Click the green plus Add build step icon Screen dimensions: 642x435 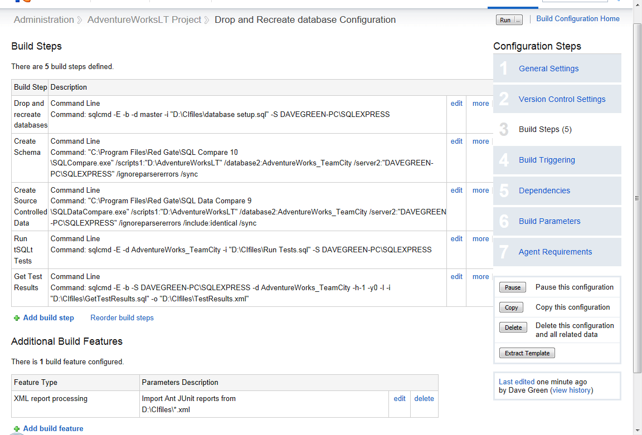point(17,318)
